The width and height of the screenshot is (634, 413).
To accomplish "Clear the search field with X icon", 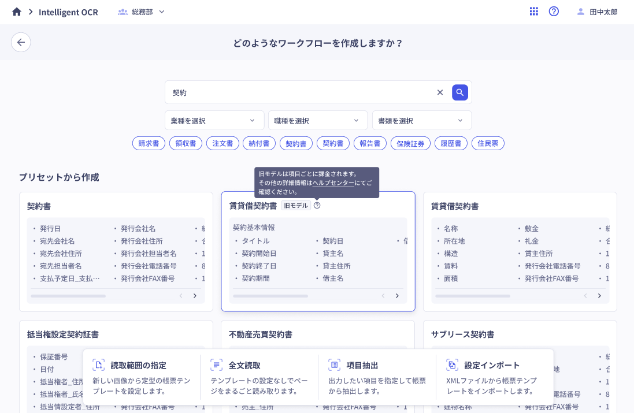I will point(440,92).
